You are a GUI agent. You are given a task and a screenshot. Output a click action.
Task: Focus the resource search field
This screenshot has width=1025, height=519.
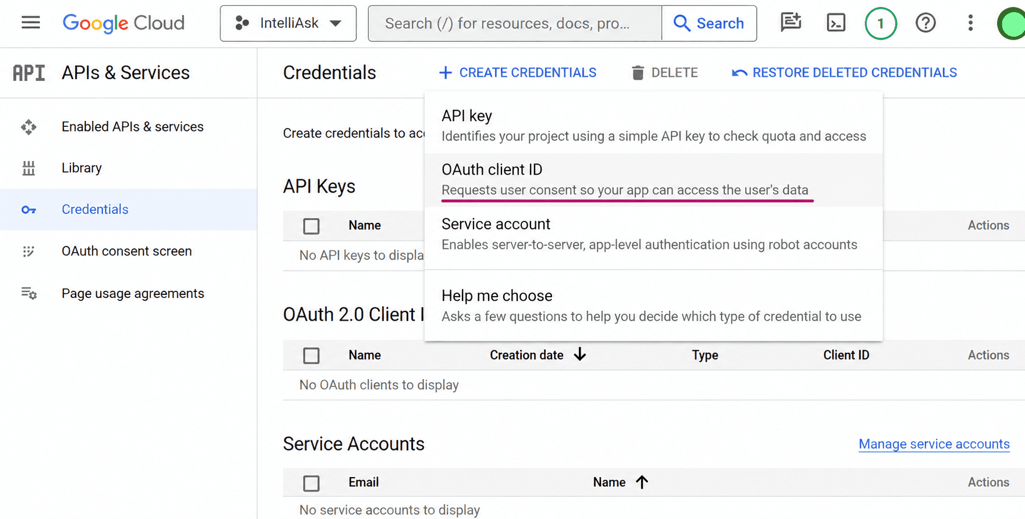pos(515,23)
